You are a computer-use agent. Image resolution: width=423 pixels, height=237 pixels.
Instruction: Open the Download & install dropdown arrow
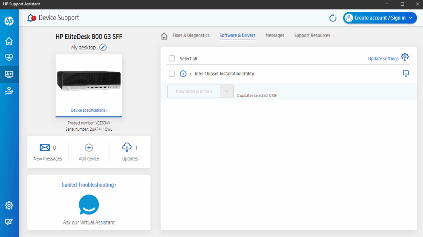pos(227,91)
